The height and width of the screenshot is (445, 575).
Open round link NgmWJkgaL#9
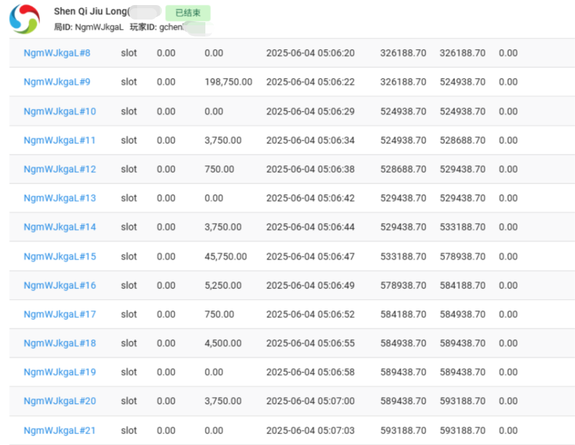point(57,82)
